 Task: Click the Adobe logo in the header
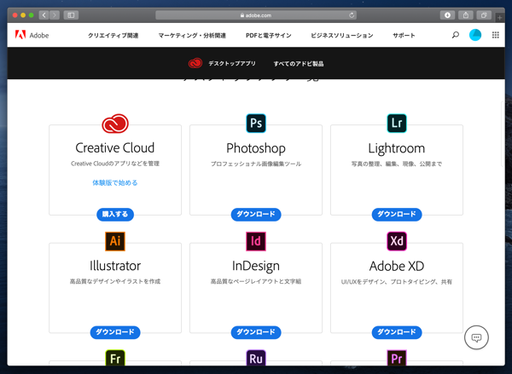coord(32,35)
